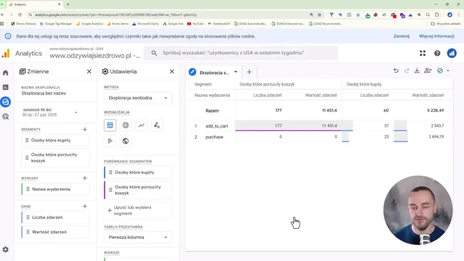This screenshot has height=261, width=464.
Task: Click the purchase value cell 2 694,79
Action: coord(436,137)
